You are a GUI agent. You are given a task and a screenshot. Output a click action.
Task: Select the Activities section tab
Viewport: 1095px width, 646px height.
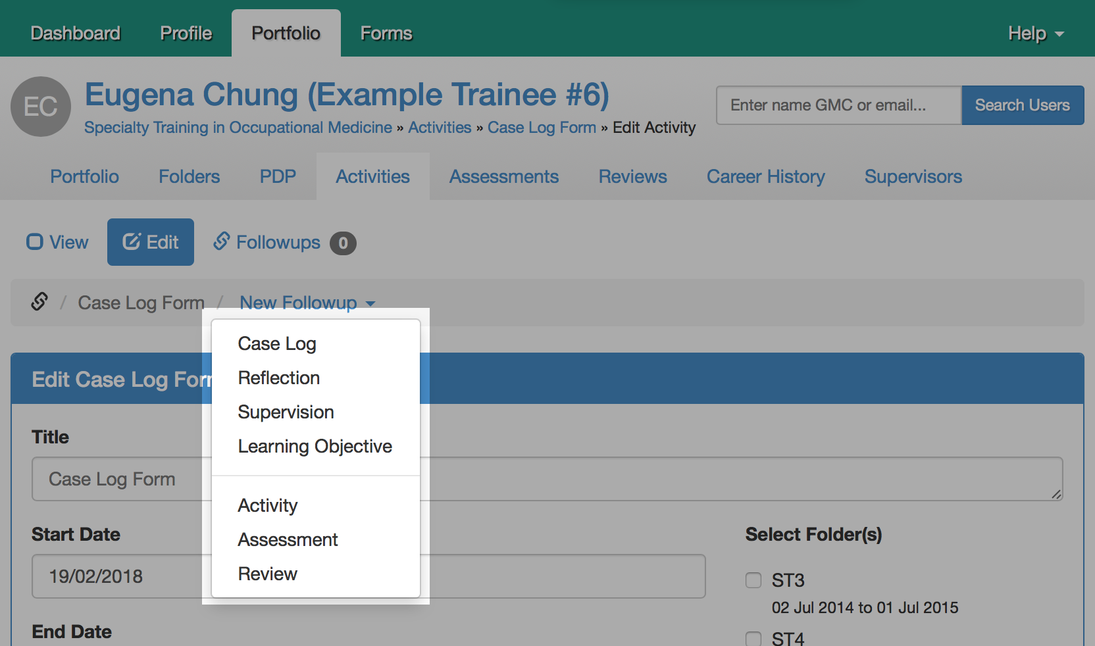click(x=373, y=176)
